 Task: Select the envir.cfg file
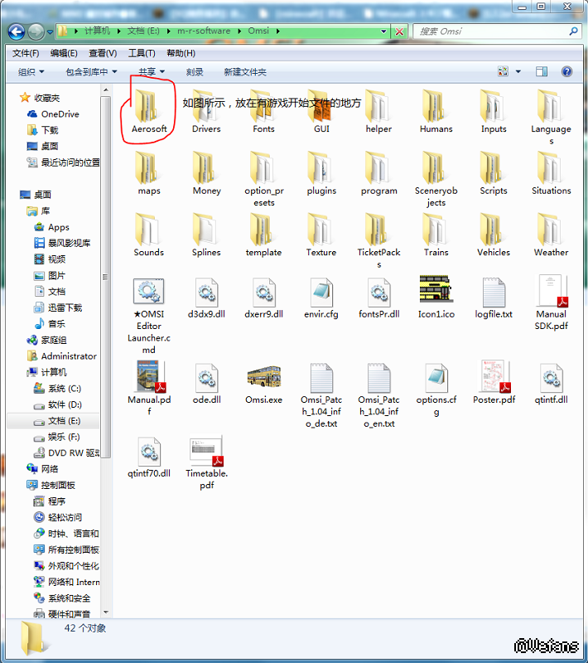321,298
